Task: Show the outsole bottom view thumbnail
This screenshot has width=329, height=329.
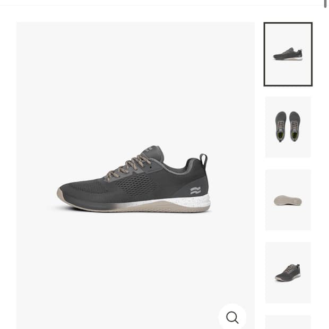Action: pos(288,200)
